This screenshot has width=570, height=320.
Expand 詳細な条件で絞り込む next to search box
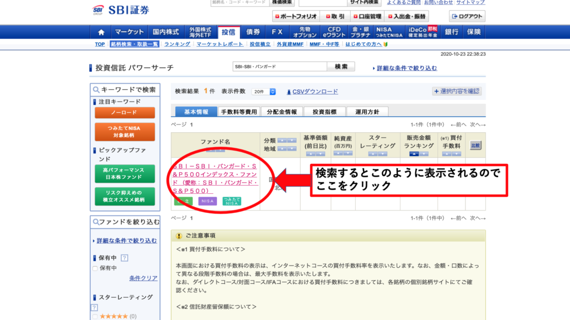tap(406, 68)
